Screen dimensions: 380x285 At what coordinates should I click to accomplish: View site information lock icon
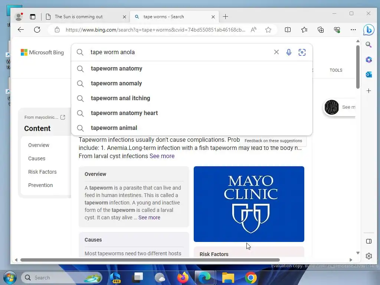(57, 30)
